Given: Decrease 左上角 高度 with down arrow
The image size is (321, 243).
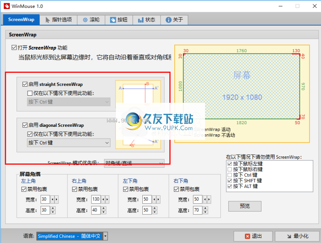Looking at the screenshot, I should [x=53, y=212].
